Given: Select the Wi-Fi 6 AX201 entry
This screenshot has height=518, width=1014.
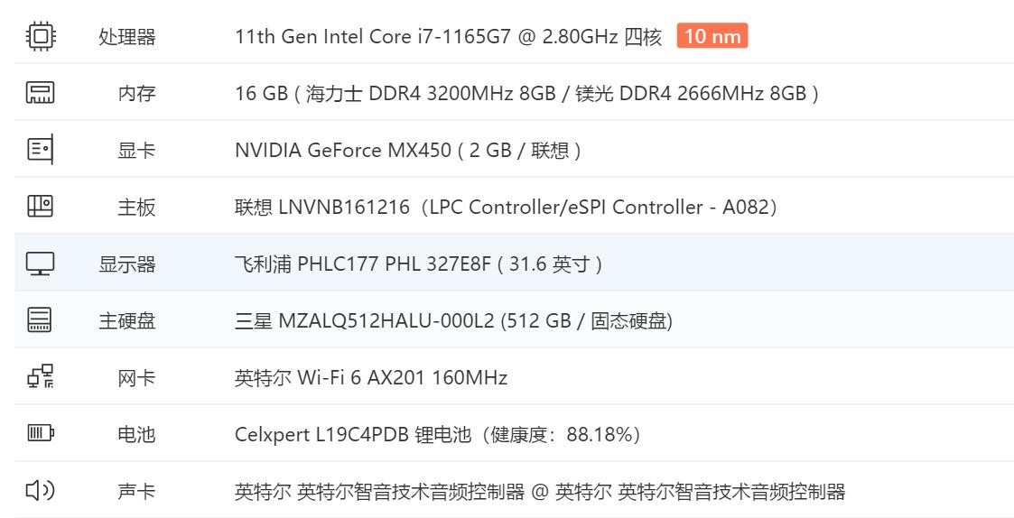Looking at the screenshot, I should (371, 377).
